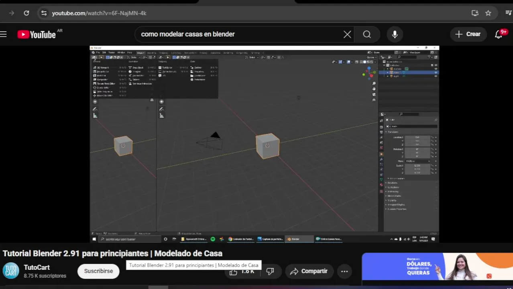This screenshot has width=513, height=289.
Task: Open the TutoCart channel avatar
Action: click(11, 271)
